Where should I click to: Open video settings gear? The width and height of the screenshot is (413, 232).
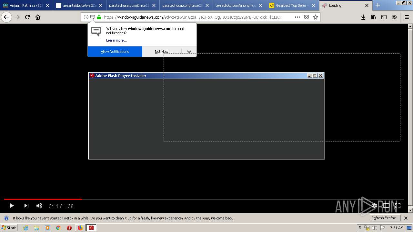click(x=374, y=206)
